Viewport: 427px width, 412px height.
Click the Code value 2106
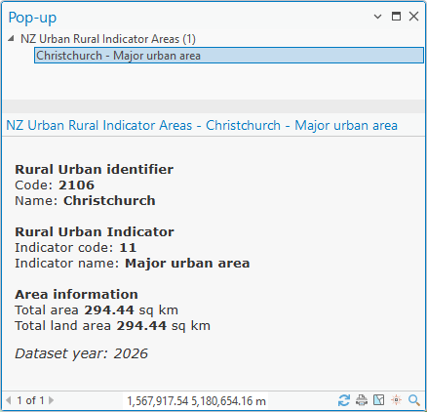[76, 185]
